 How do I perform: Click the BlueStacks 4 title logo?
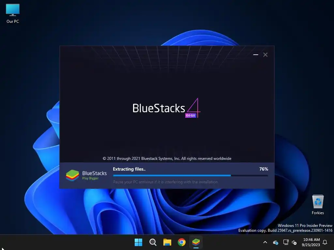click(166, 108)
